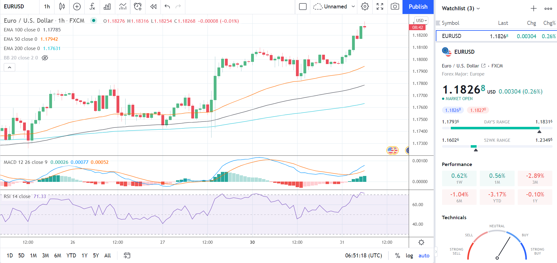Take a chart snapshot with camera icon
The image size is (557, 263).
coord(395,7)
